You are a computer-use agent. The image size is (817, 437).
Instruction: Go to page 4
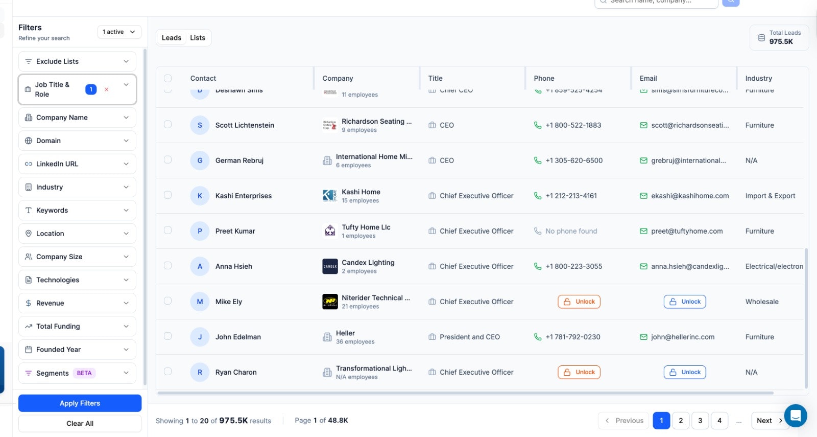[719, 421]
